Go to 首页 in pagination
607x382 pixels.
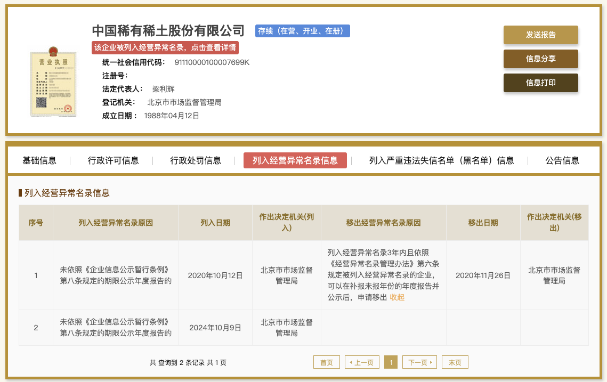point(326,362)
